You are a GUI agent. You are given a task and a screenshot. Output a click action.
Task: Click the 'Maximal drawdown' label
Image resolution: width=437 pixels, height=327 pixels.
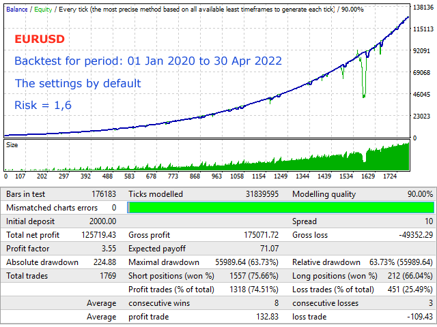click(x=164, y=262)
